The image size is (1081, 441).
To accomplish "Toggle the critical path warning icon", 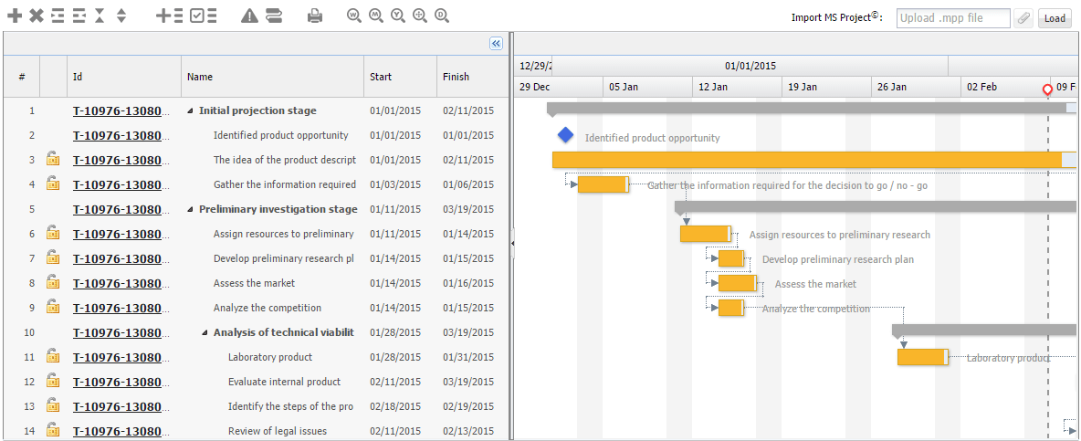I will 249,16.
